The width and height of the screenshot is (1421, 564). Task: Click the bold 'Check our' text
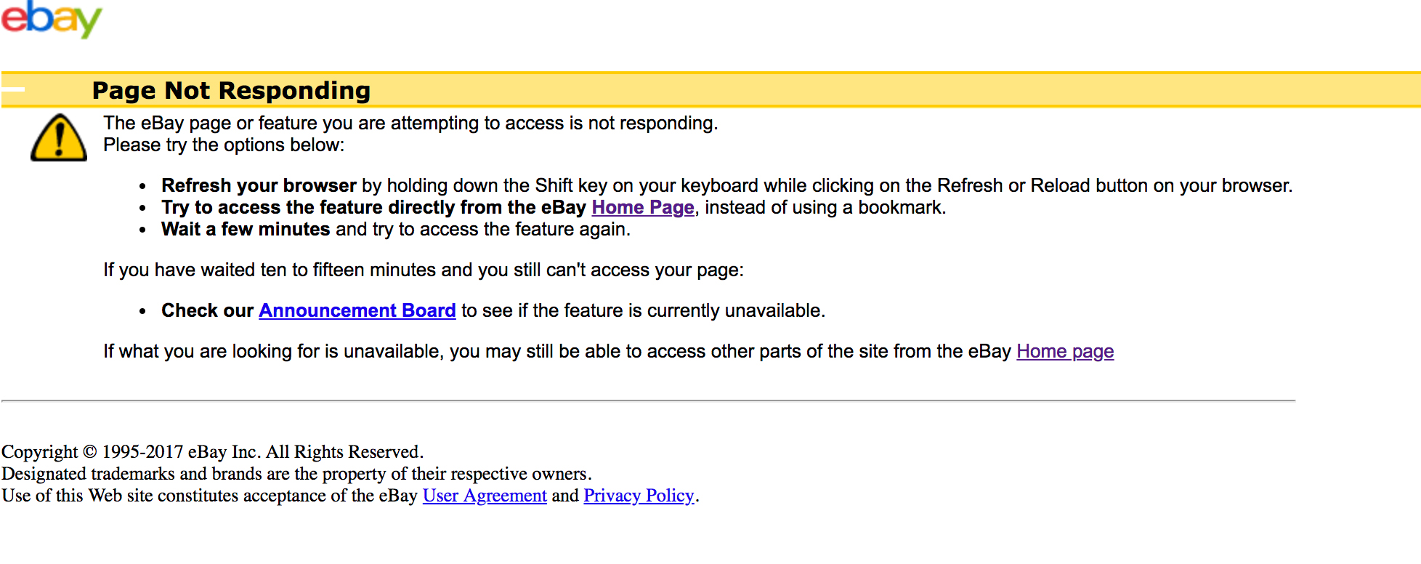207,310
